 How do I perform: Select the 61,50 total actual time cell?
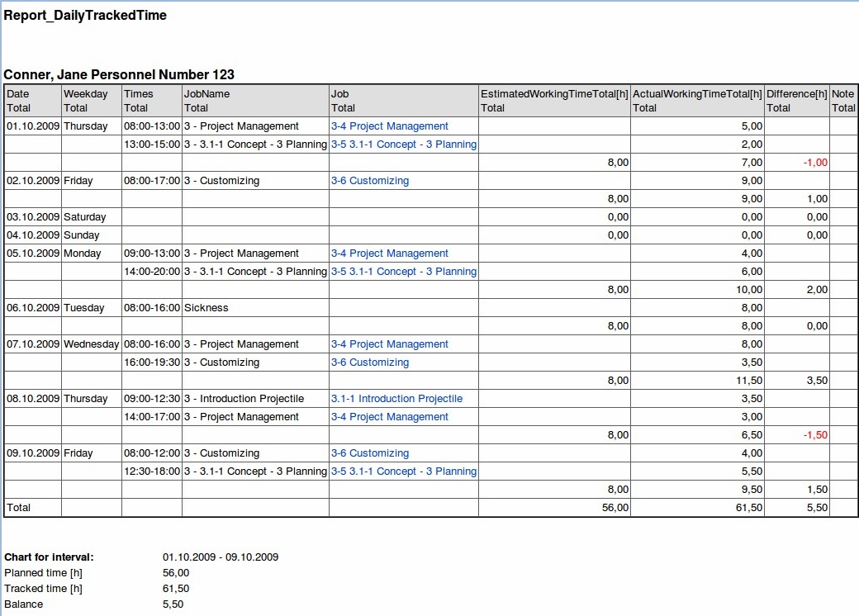tap(749, 508)
